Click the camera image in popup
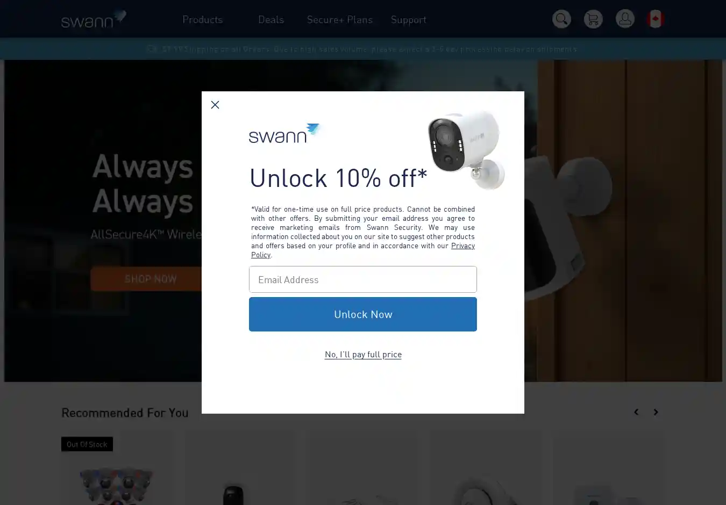The image size is (726, 505). coord(466,149)
